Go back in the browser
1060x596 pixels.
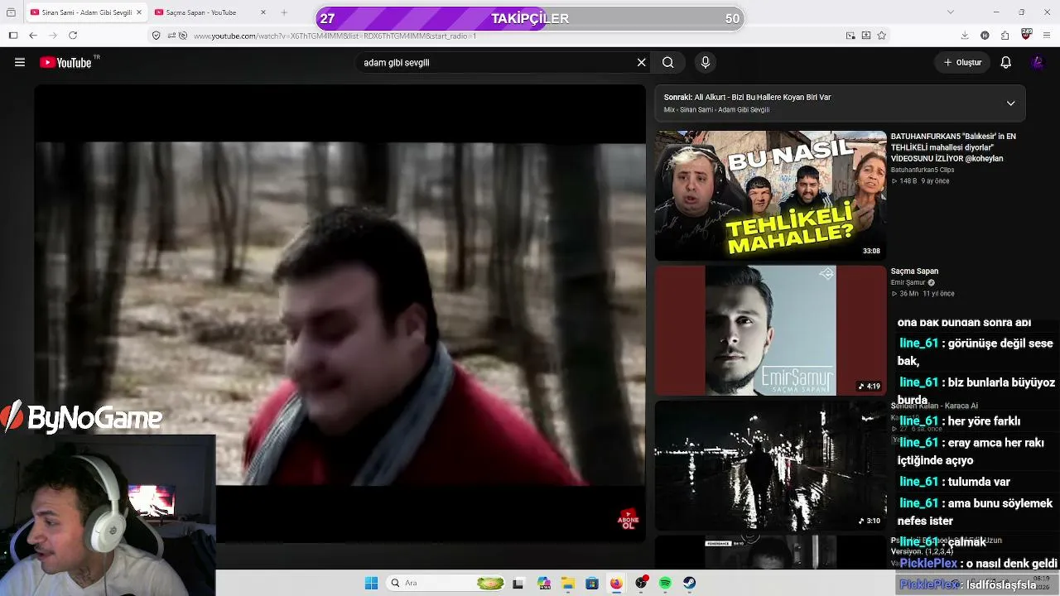(33, 36)
